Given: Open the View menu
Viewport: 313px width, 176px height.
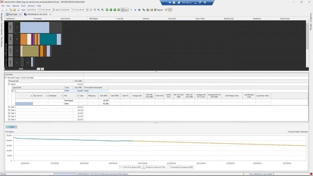Looking at the screenshot, I should tap(8, 6).
